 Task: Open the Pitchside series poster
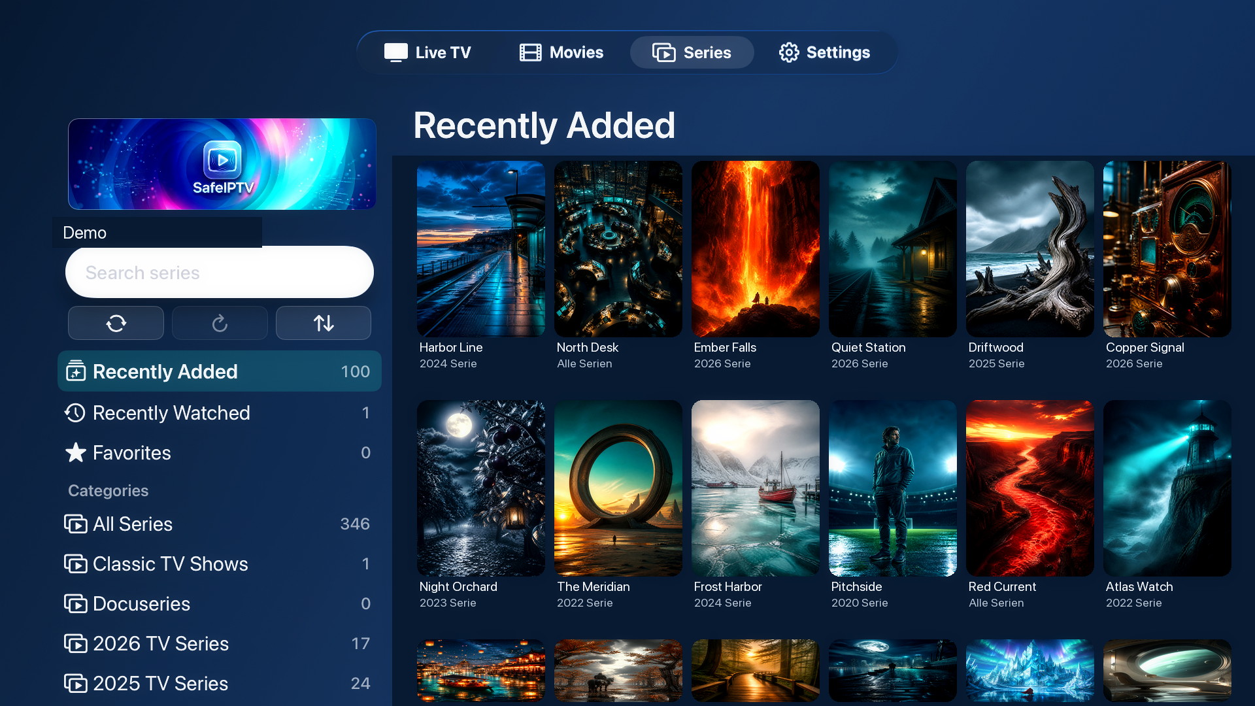click(893, 488)
